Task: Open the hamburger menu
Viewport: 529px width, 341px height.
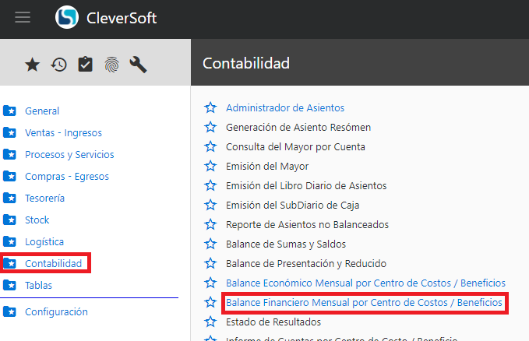Action: (x=23, y=17)
